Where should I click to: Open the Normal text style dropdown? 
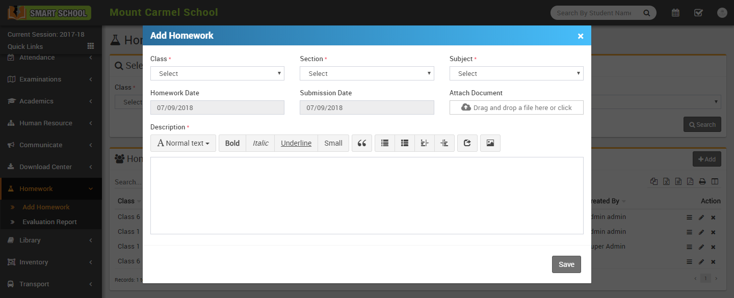[x=183, y=143]
